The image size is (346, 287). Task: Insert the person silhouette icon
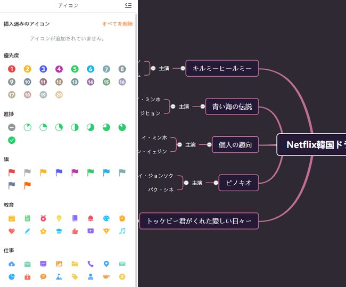[x=90, y=277]
